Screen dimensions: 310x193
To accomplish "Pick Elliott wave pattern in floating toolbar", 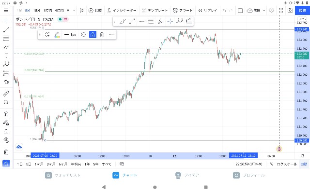I will tap(180, 21).
